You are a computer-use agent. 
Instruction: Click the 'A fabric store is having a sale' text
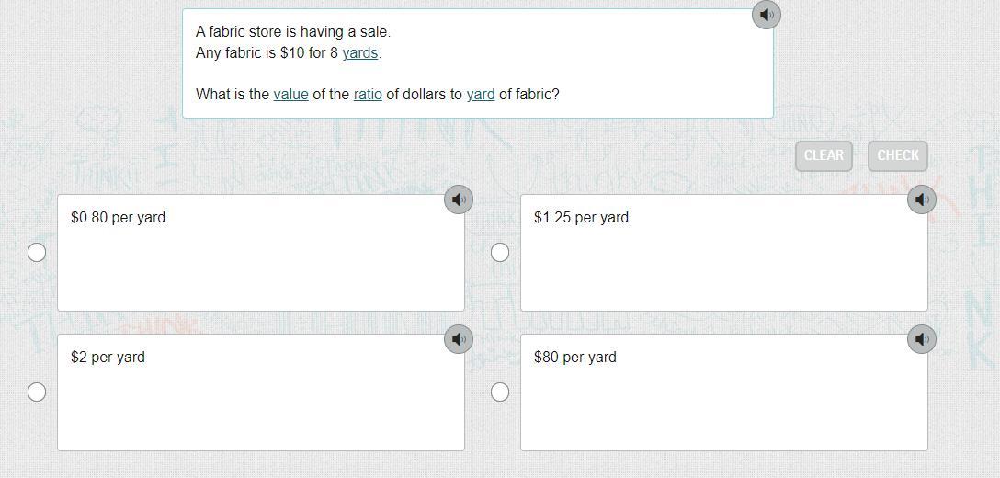(292, 31)
